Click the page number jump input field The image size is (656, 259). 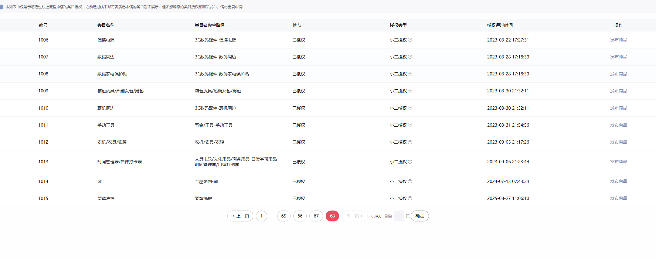click(399, 216)
